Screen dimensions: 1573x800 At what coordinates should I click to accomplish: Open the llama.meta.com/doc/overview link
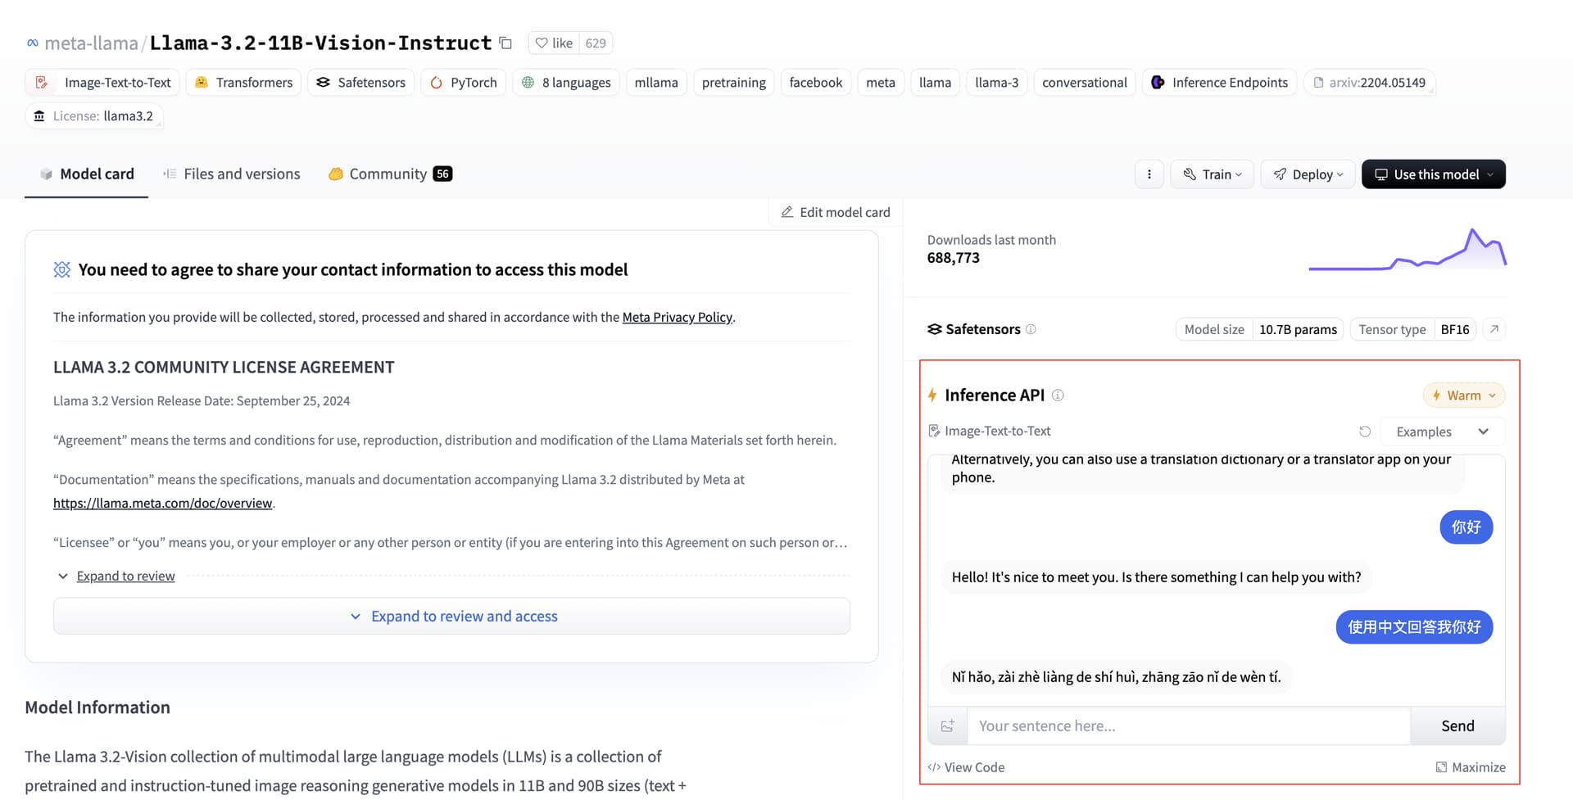tap(162, 503)
